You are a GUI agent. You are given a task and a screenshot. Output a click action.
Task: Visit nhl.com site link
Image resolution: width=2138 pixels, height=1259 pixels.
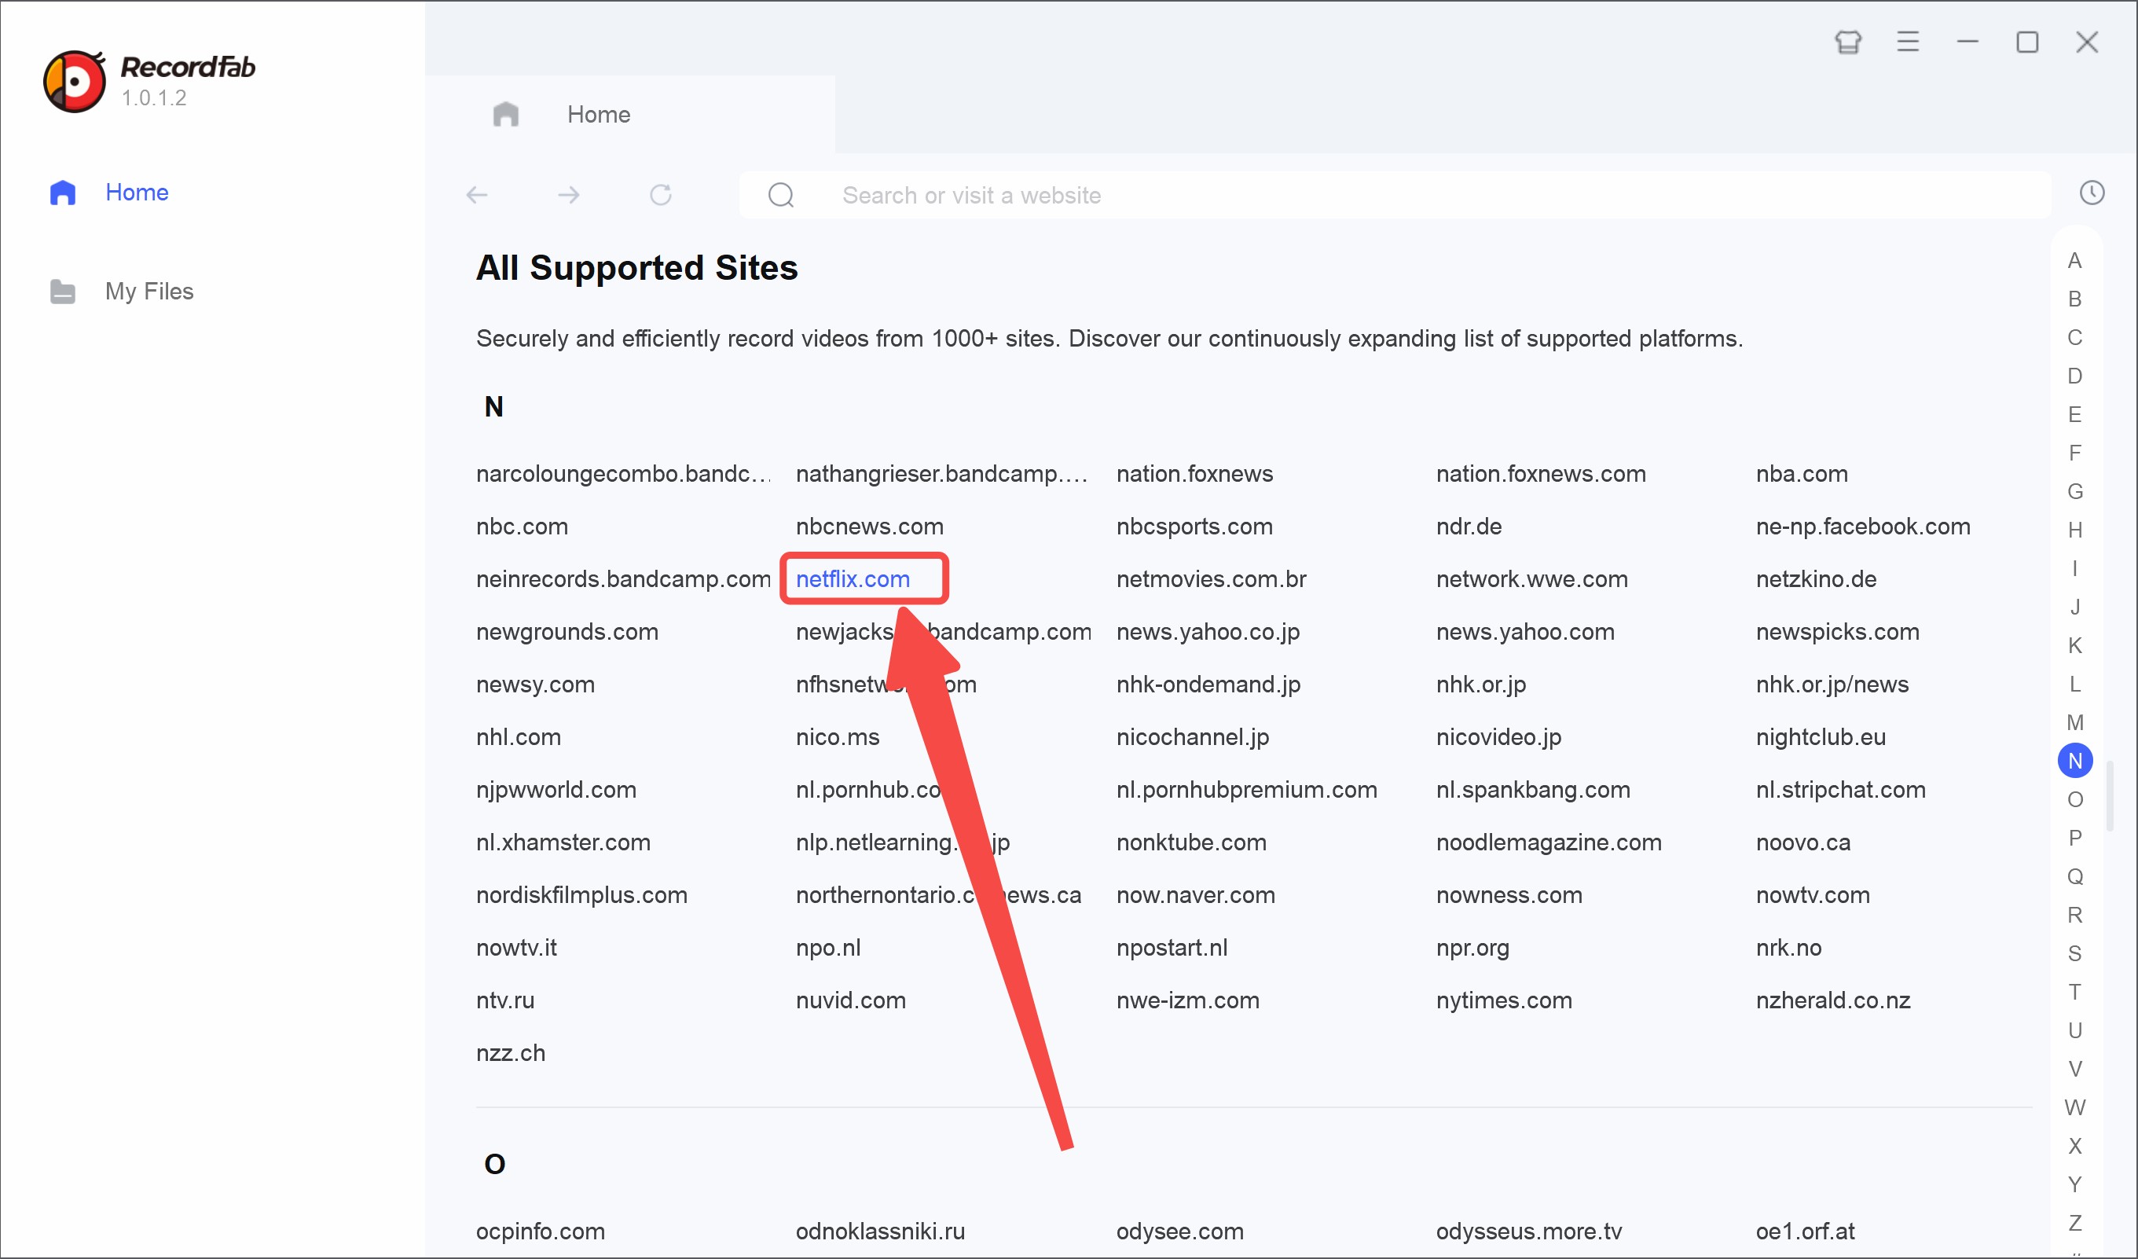[519, 736]
